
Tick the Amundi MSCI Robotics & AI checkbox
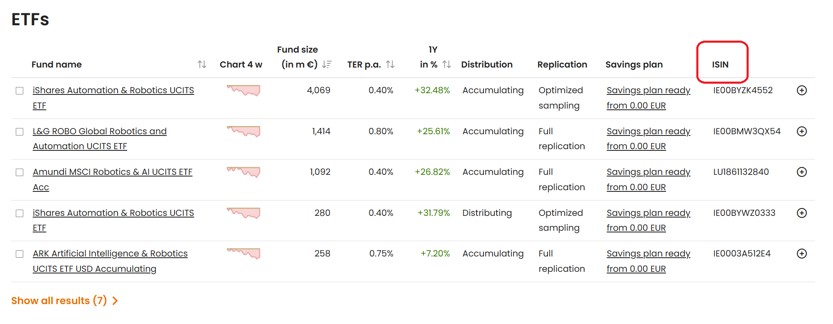tap(20, 172)
